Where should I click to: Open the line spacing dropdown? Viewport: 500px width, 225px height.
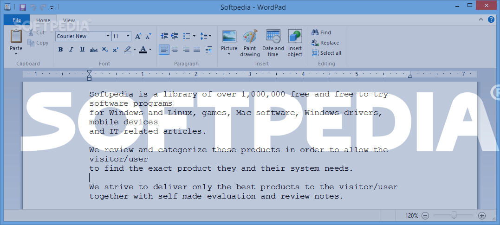[x=206, y=36]
